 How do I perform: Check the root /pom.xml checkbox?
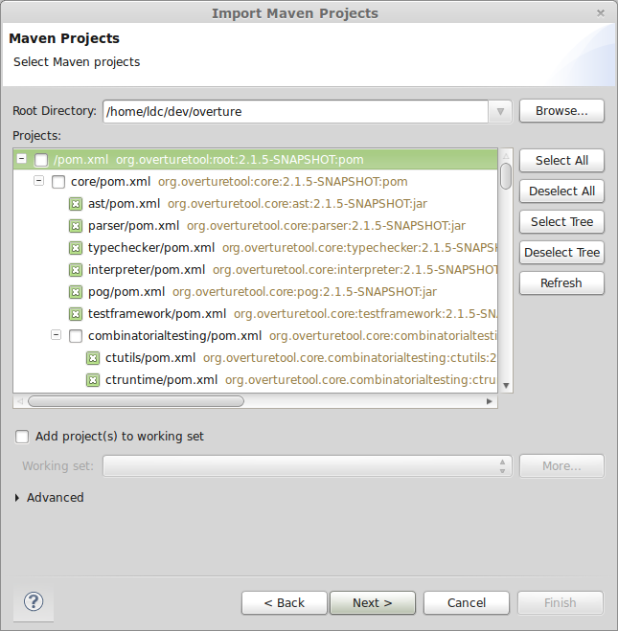41,160
